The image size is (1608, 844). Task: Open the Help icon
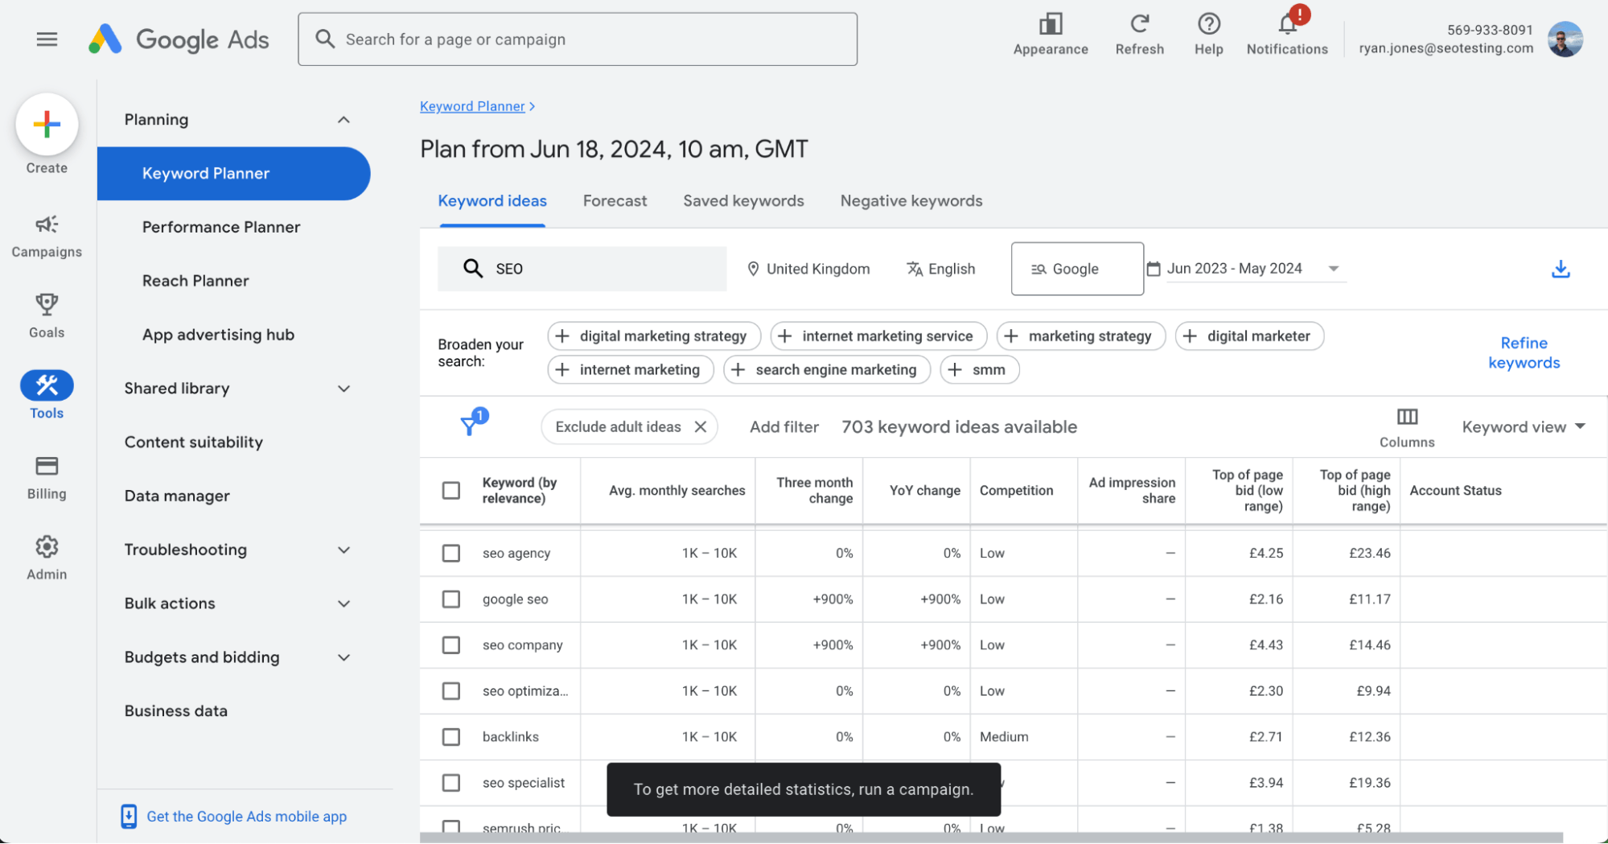click(x=1208, y=24)
